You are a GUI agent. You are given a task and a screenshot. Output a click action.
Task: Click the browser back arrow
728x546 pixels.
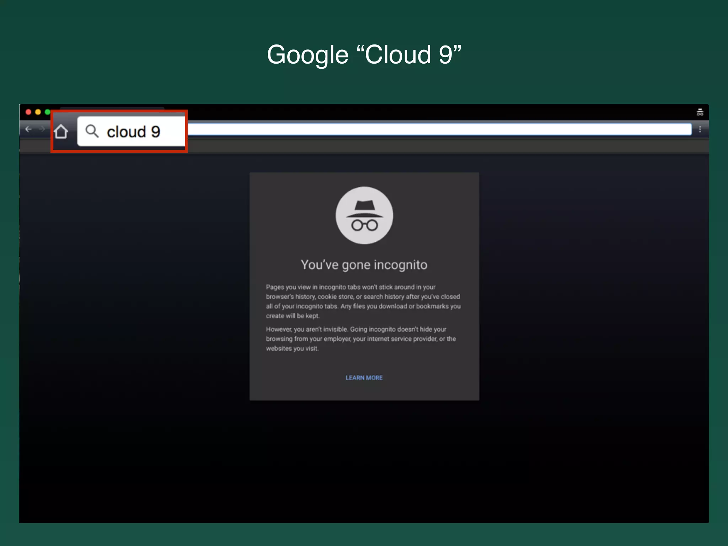[28, 129]
